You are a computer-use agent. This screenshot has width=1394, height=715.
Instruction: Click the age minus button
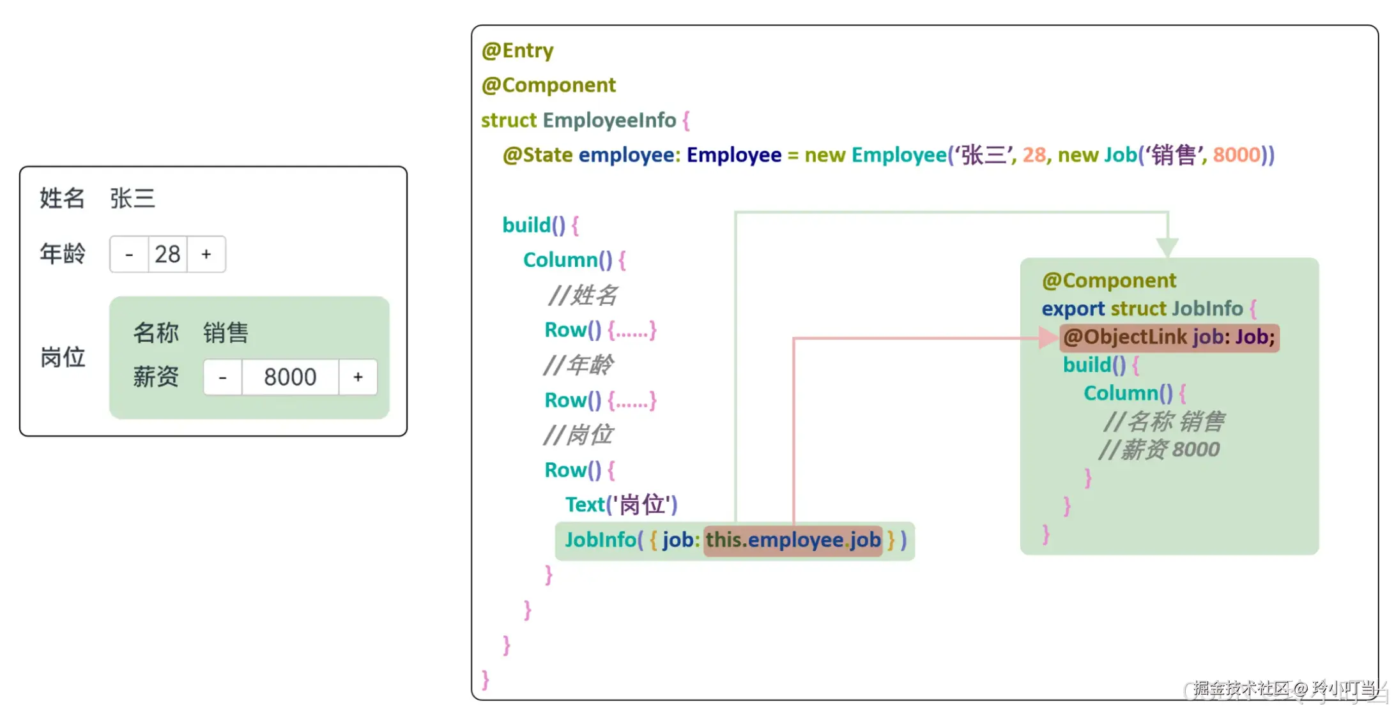pyautogui.click(x=129, y=255)
